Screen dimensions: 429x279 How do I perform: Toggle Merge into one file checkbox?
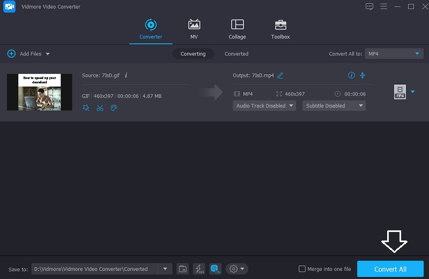point(302,269)
